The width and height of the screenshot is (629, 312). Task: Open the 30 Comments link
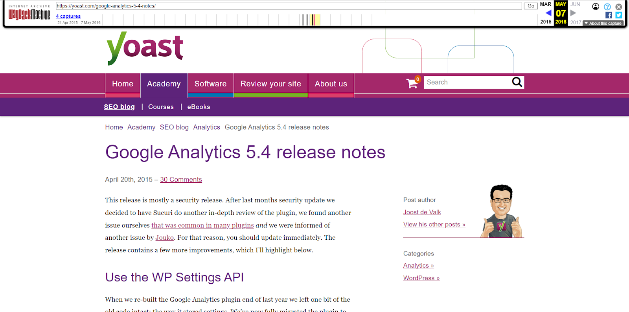click(181, 180)
